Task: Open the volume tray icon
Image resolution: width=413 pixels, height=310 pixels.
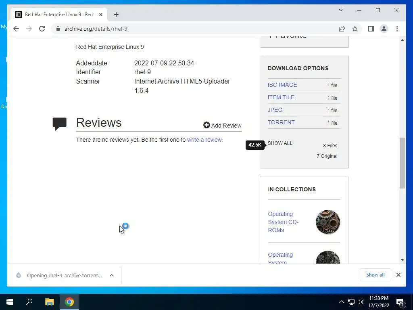Action: pos(361,302)
